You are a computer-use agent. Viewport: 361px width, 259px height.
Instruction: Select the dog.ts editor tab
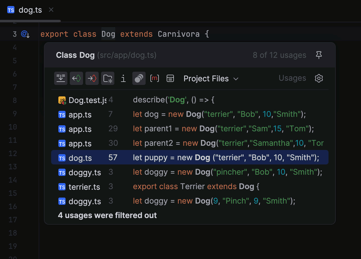click(x=30, y=10)
